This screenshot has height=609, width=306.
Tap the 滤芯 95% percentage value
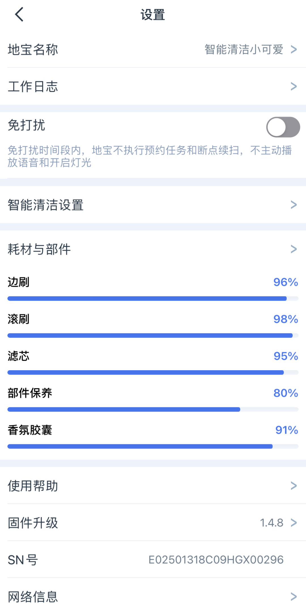tap(286, 356)
